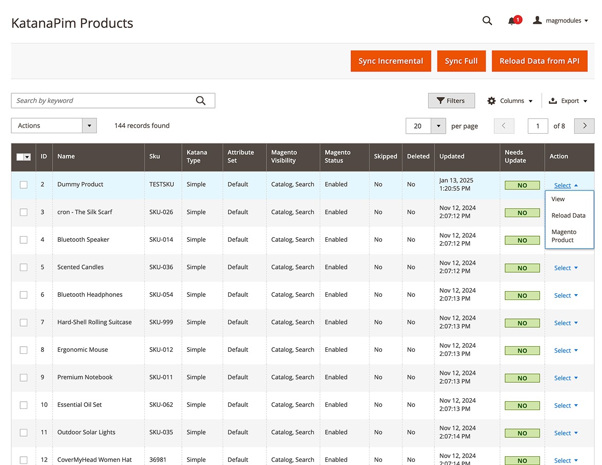Open Select dropdown for Bluetooth Headphones
The image size is (602, 465).
click(566, 296)
